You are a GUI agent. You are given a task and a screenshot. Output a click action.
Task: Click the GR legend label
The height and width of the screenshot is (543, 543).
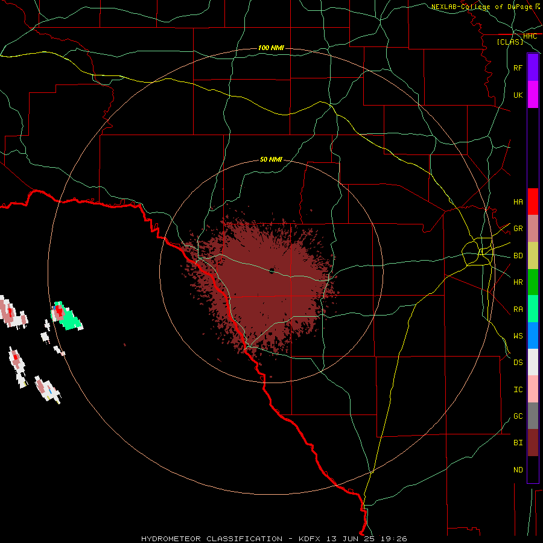click(x=518, y=229)
